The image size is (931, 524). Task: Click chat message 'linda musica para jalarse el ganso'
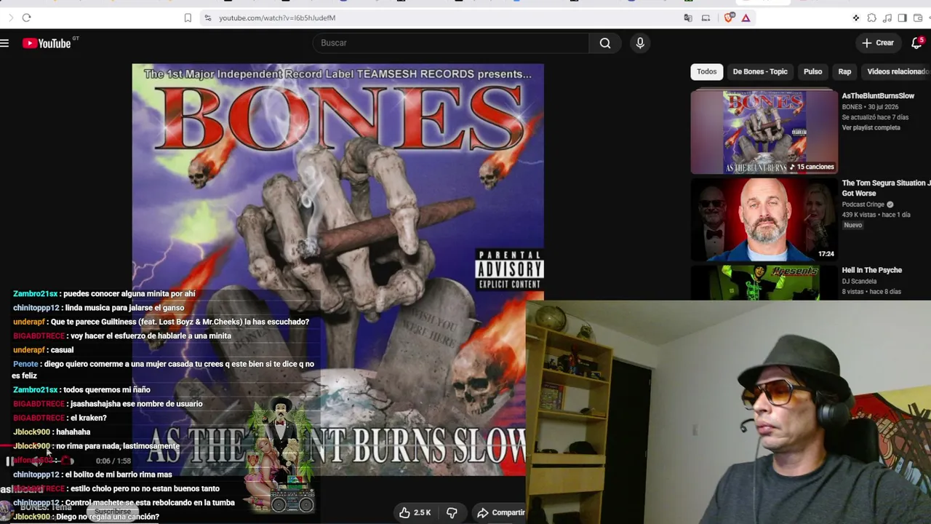coord(124,308)
